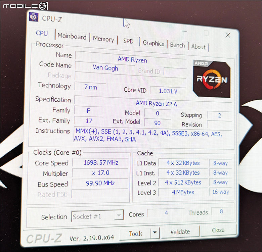The image size is (262, 252).
Task: Click the Threads value 8
Action: coord(221,211)
